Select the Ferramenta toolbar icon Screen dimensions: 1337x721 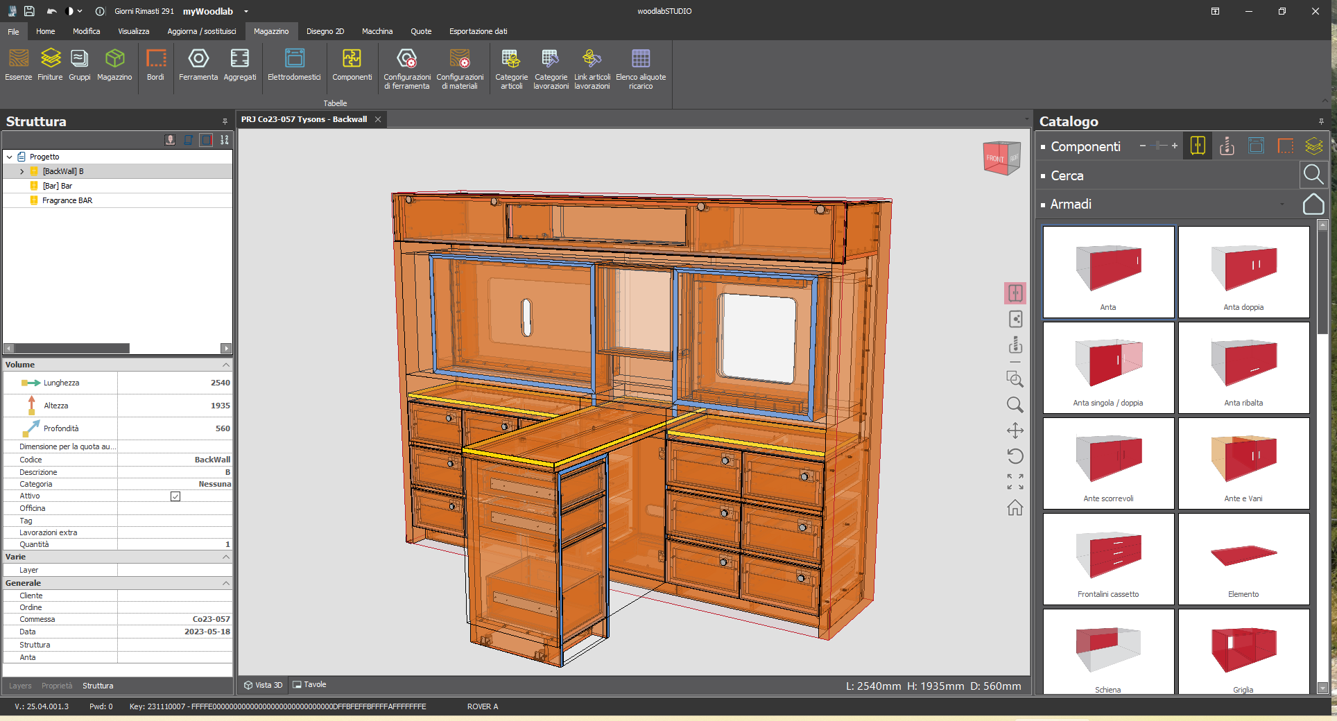(x=198, y=66)
